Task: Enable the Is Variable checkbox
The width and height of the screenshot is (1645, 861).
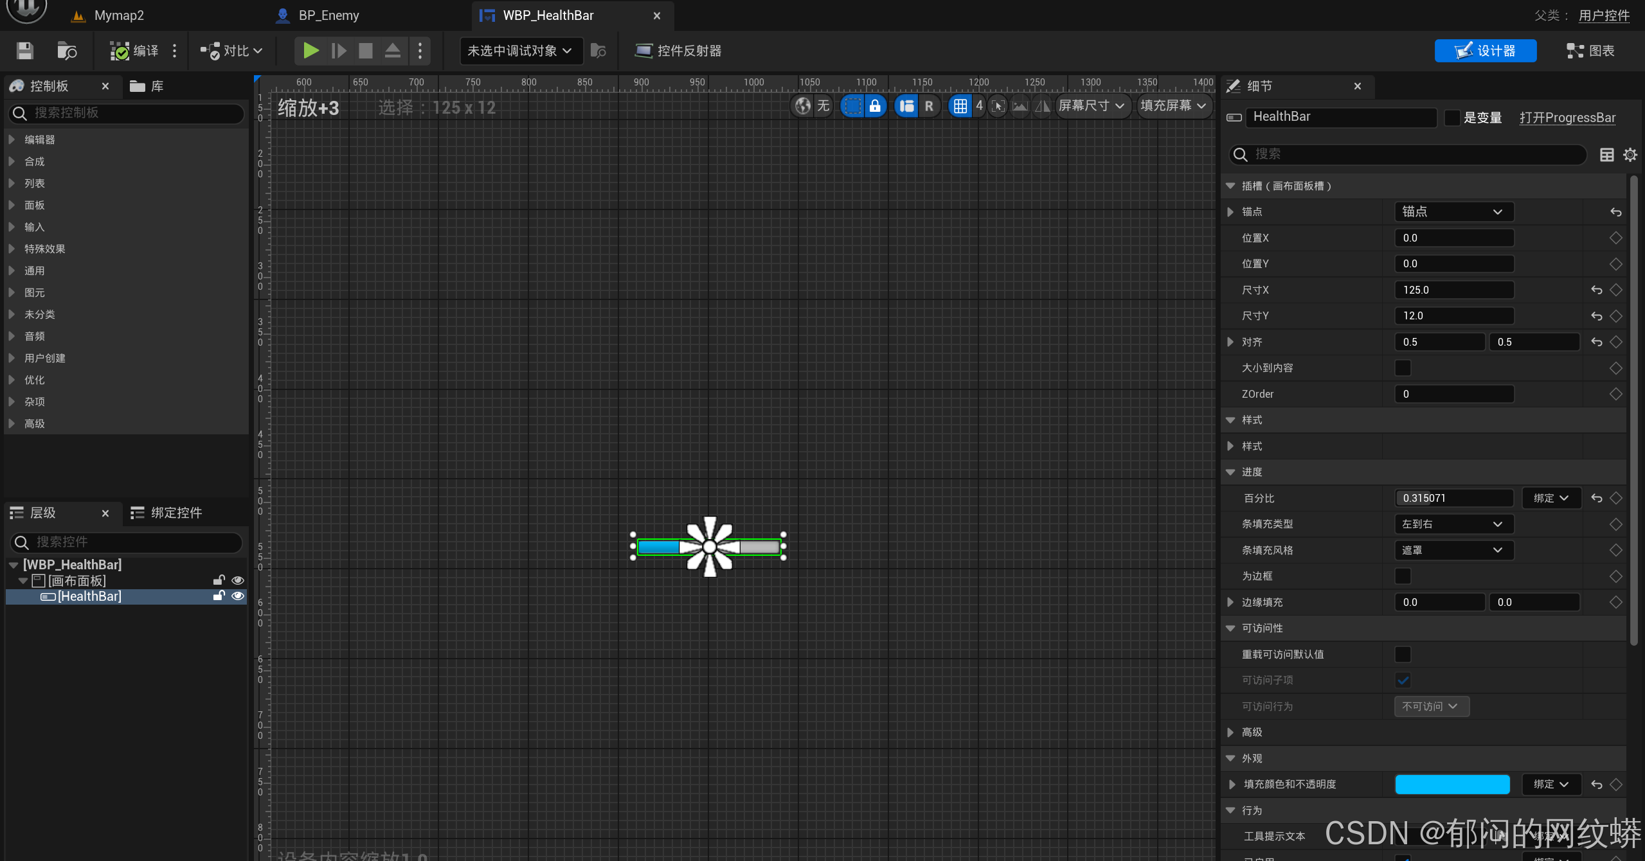Action: [x=1452, y=118]
